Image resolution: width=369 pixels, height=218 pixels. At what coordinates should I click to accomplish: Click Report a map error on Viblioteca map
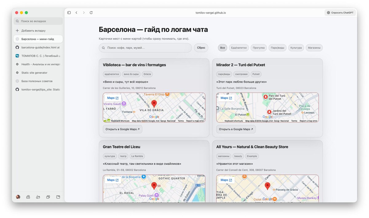[x=195, y=121]
